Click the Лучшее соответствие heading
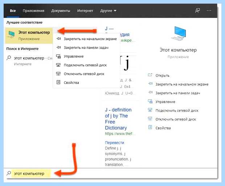Image resolution: width=225 pixels, height=186 pixels. pyautogui.click(x=24, y=22)
